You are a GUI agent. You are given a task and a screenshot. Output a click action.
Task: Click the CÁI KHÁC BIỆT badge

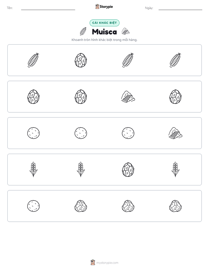(104, 23)
